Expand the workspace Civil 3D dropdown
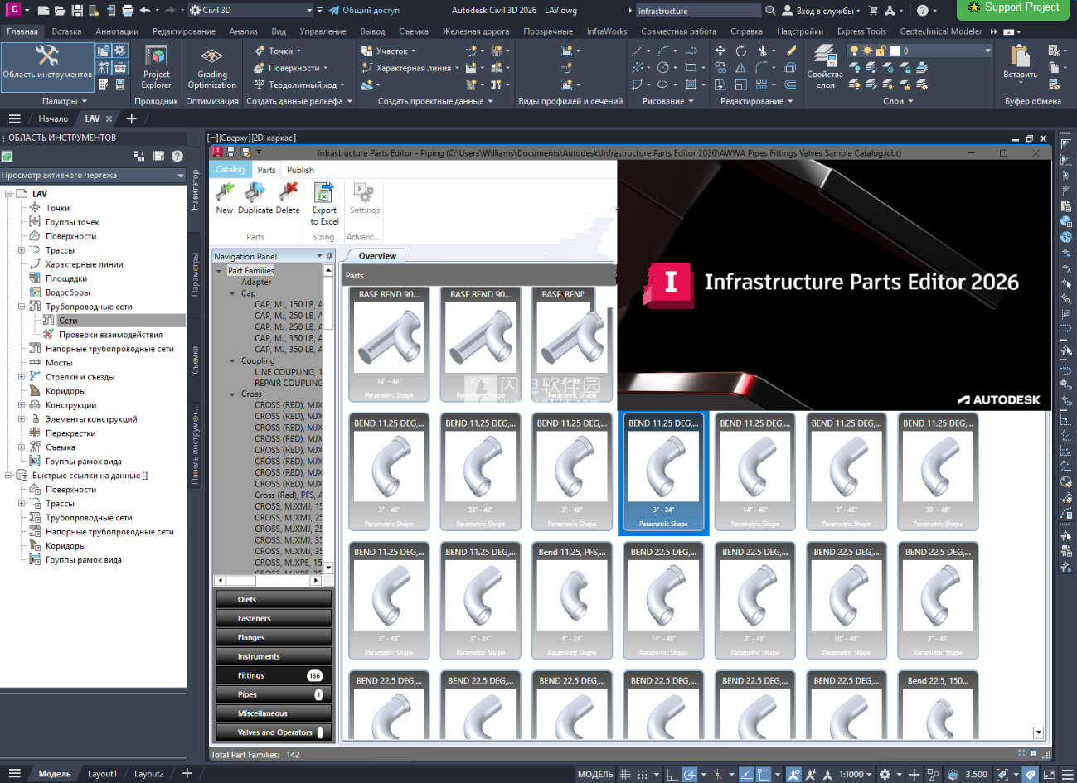1077x783 pixels. click(308, 11)
